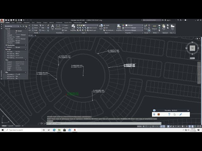
Task: Select the Dimension tool
Action: click(58, 27)
